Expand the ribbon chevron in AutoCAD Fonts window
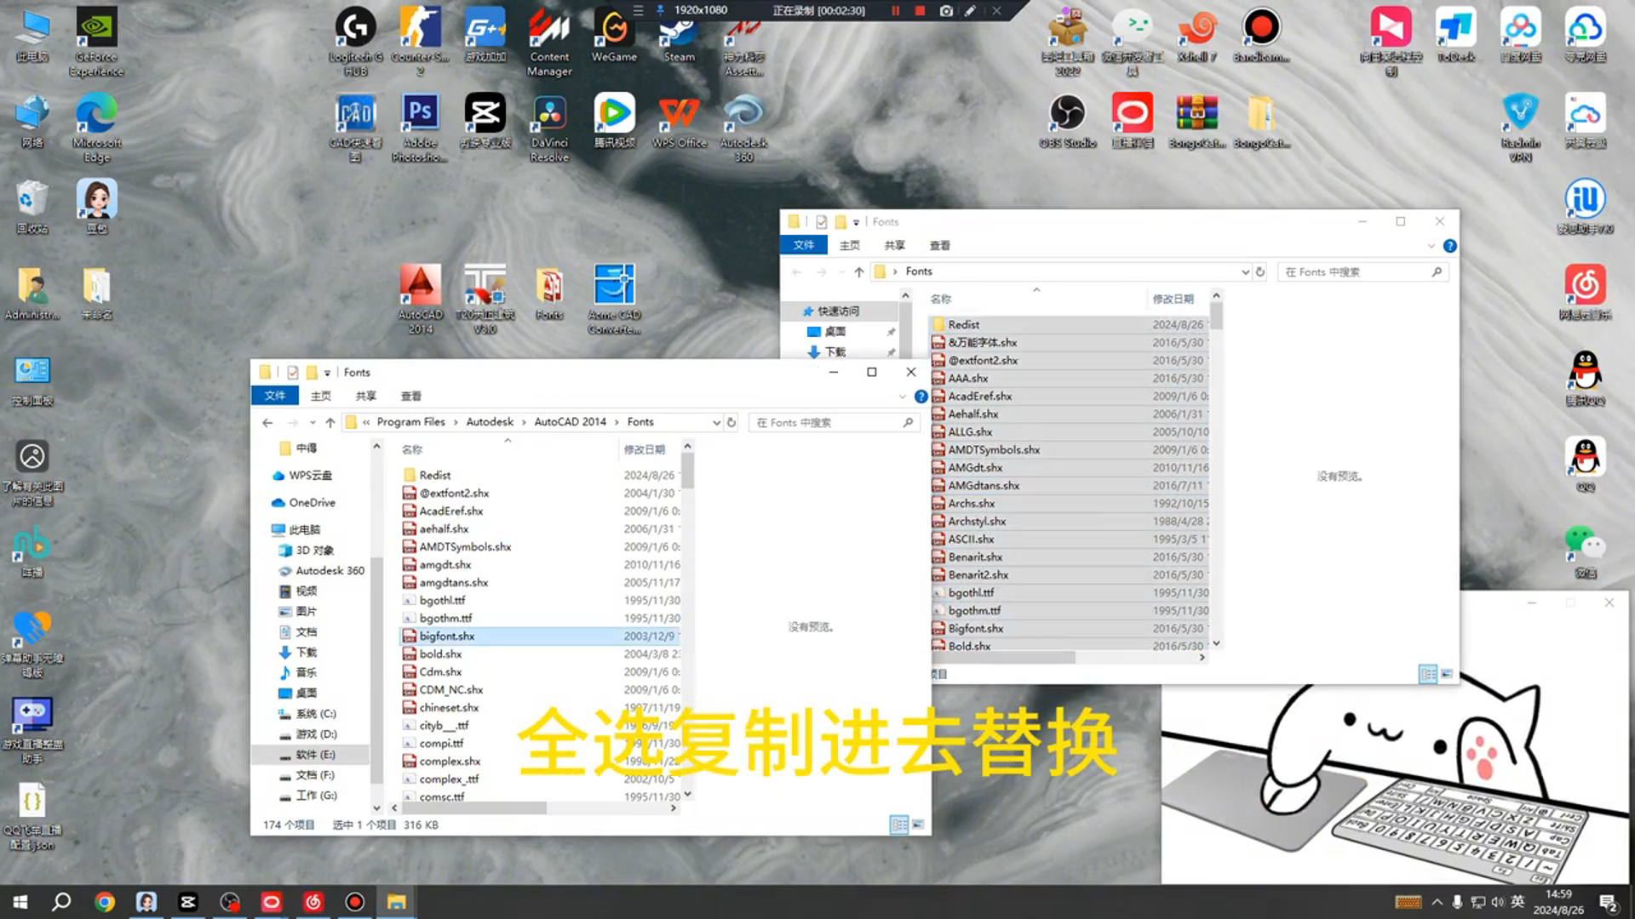Image resolution: width=1635 pixels, height=919 pixels. pos(903,397)
